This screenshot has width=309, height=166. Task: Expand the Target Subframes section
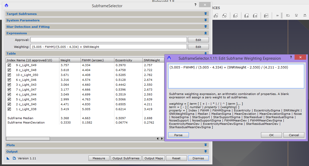(205, 14)
